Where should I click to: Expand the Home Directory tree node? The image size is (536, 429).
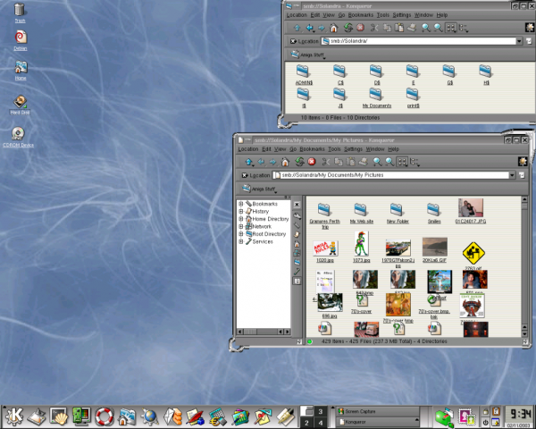240,219
